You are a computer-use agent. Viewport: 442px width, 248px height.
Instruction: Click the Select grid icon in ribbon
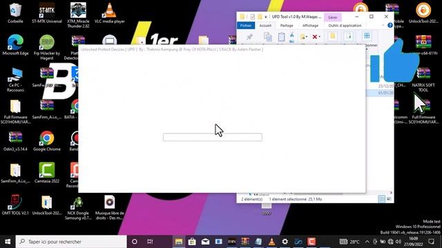[367, 36]
